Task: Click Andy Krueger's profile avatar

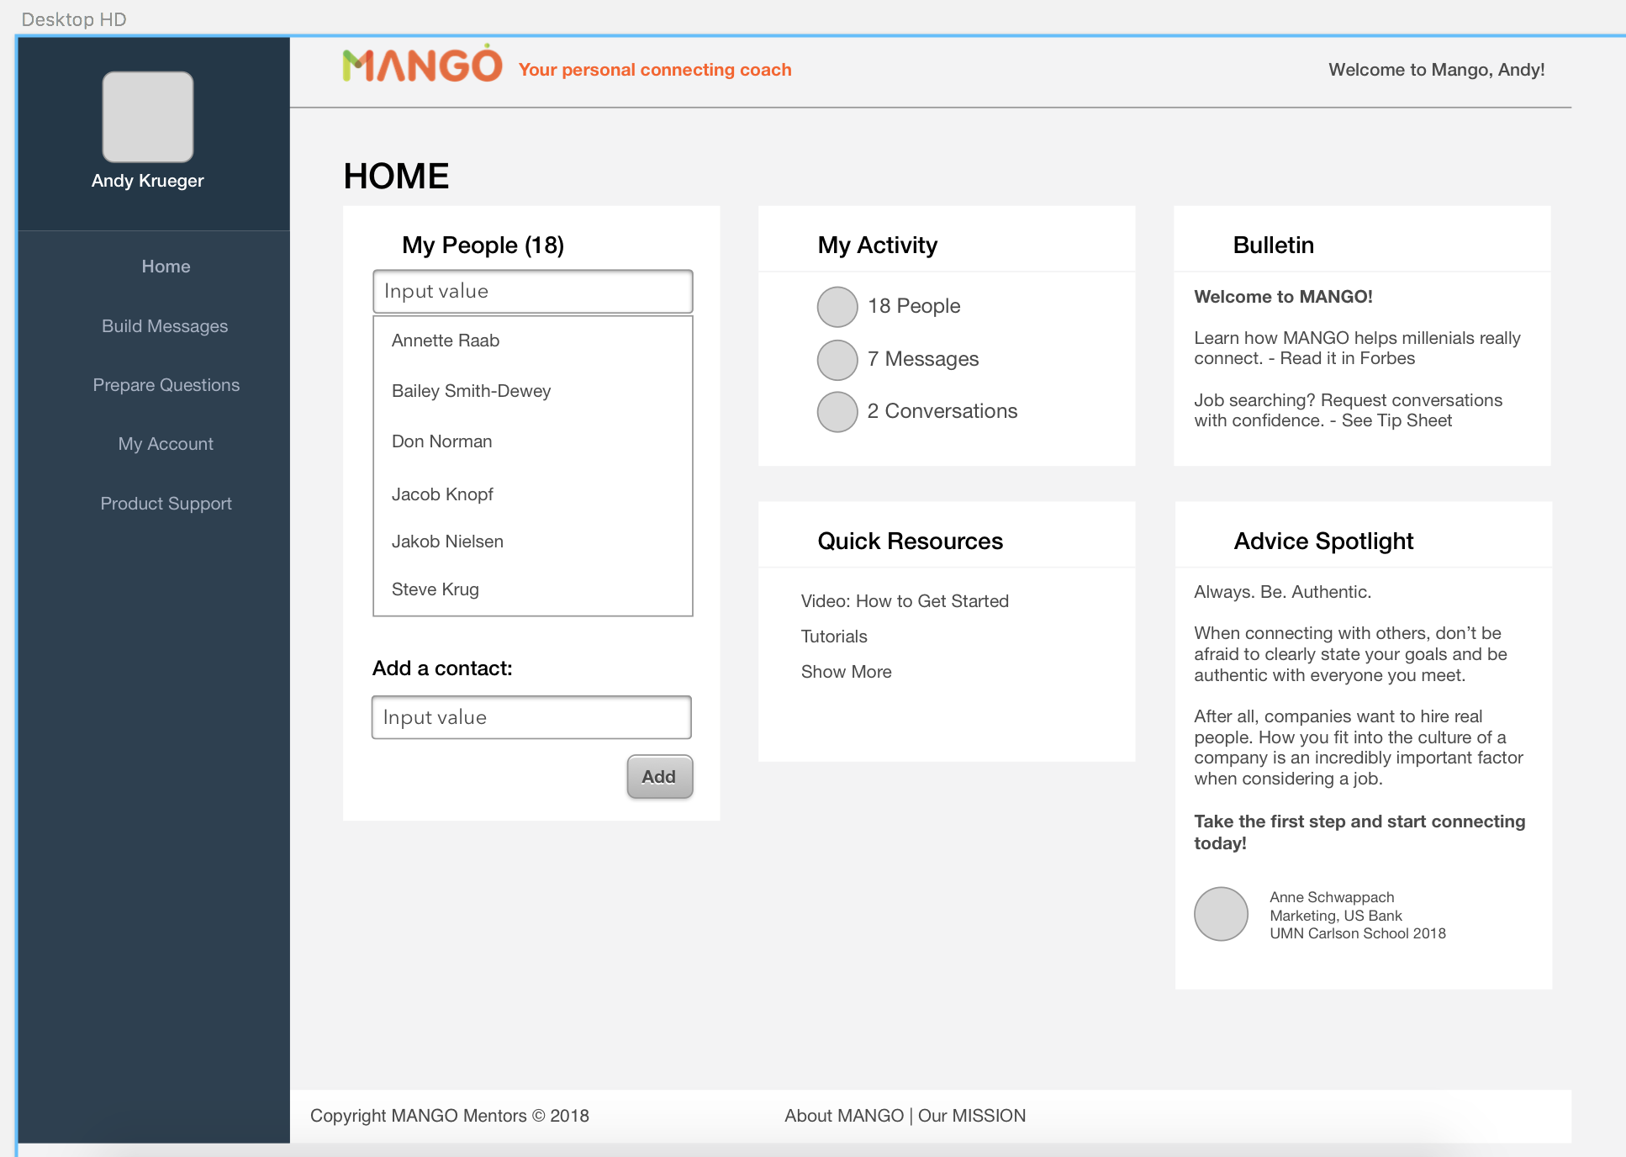Action: click(148, 117)
